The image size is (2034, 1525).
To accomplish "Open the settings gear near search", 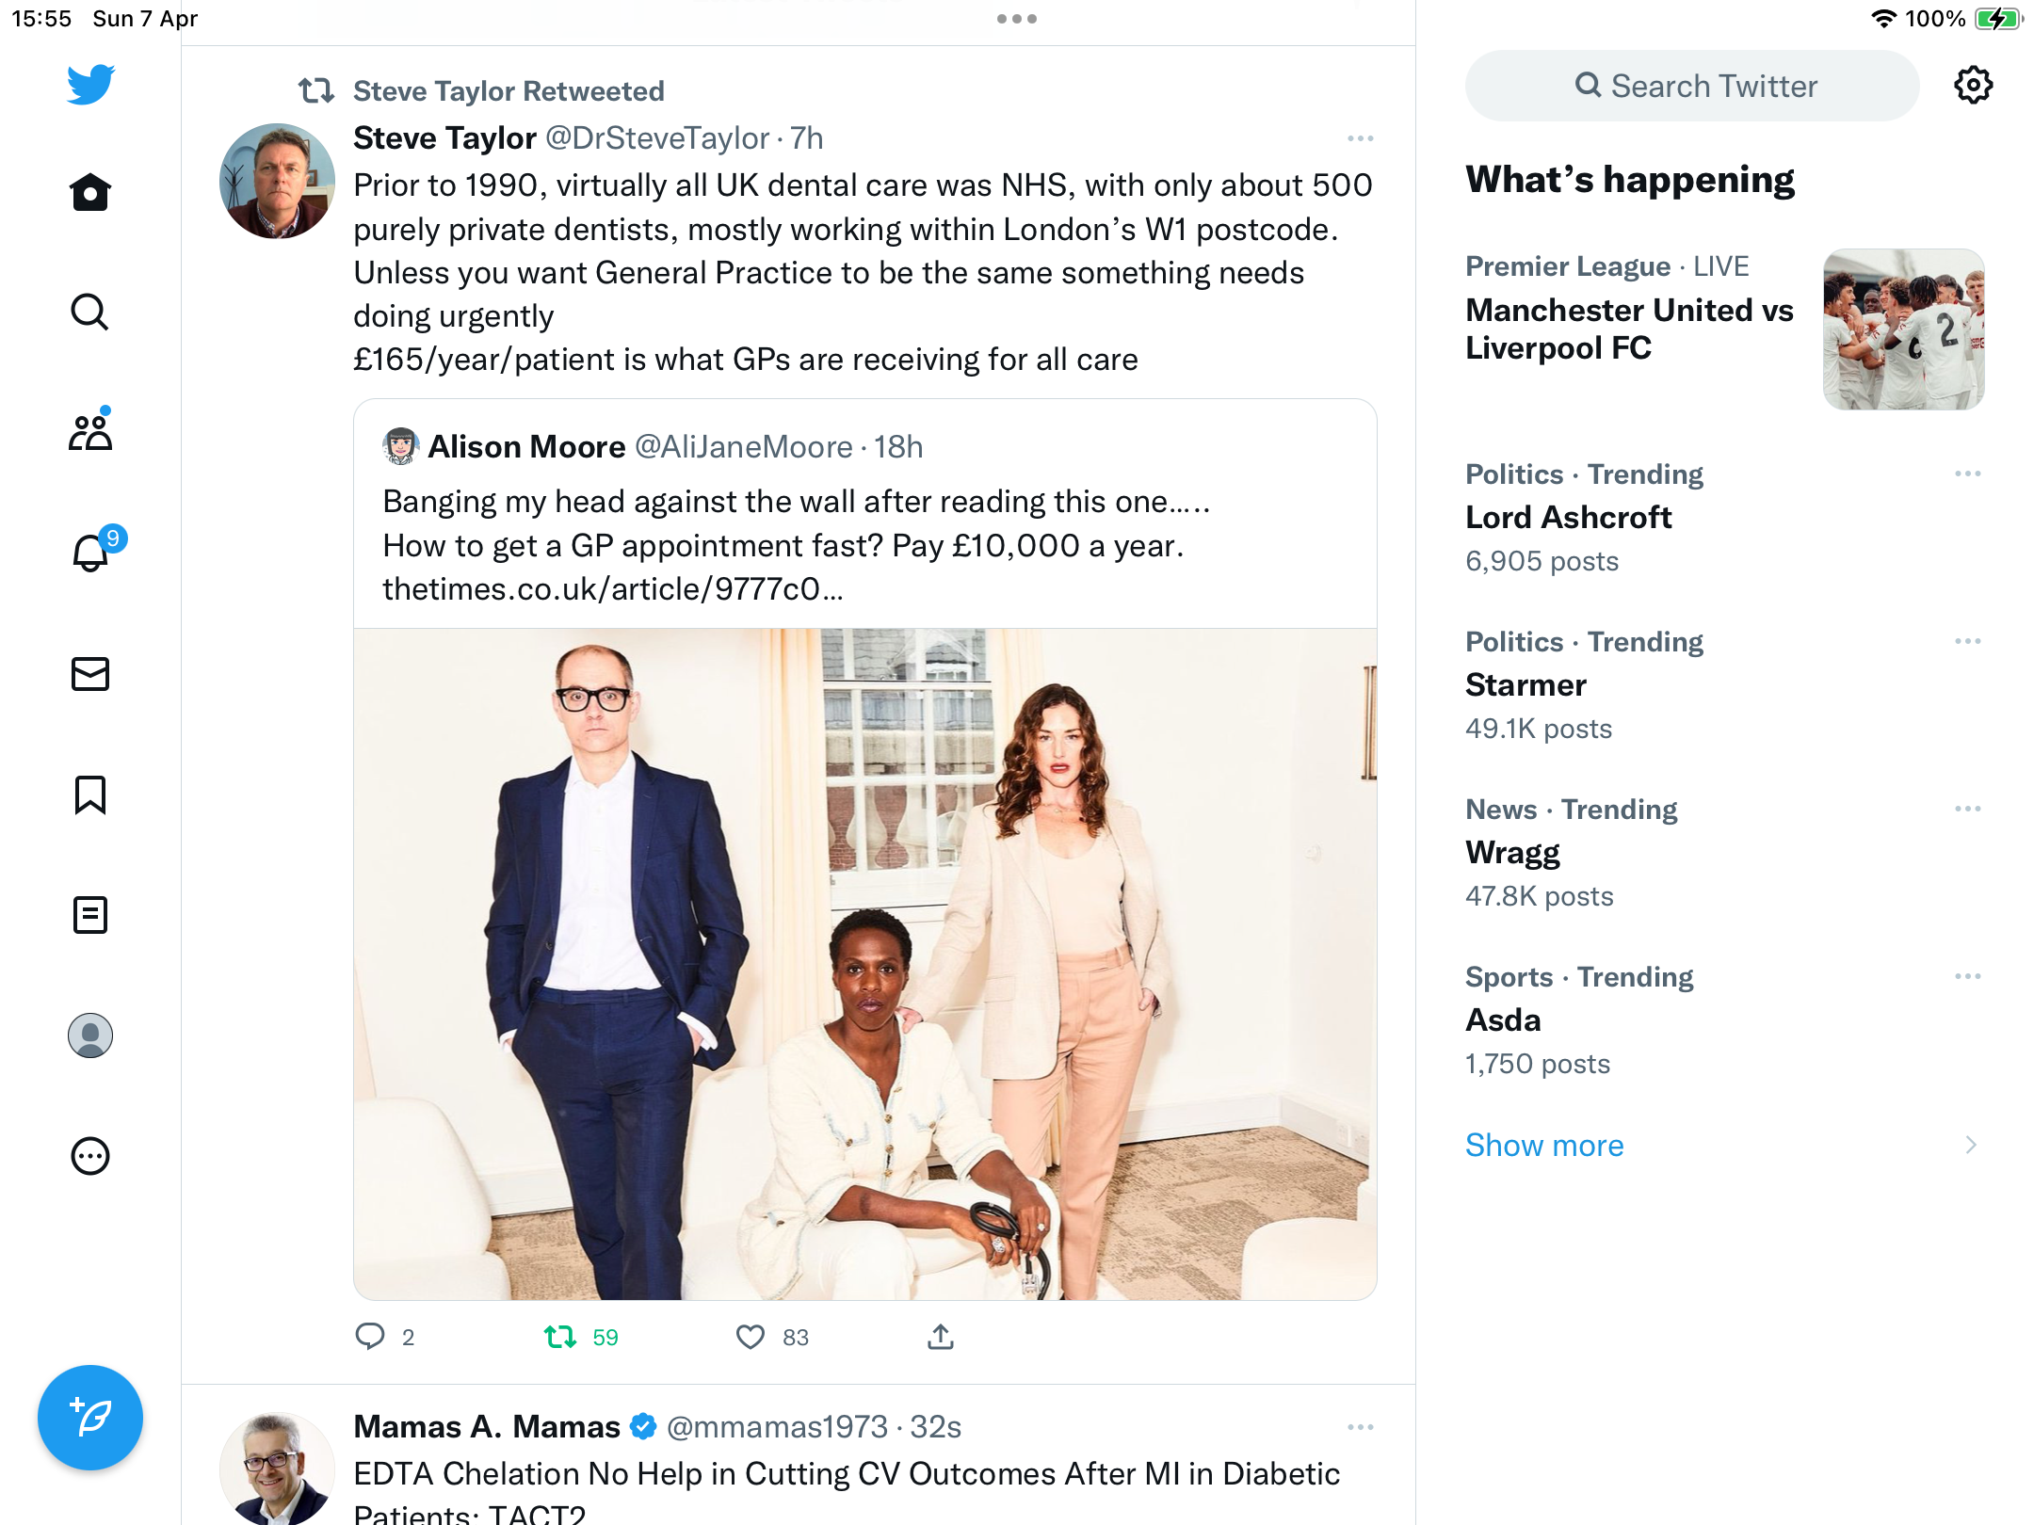I will [1973, 86].
